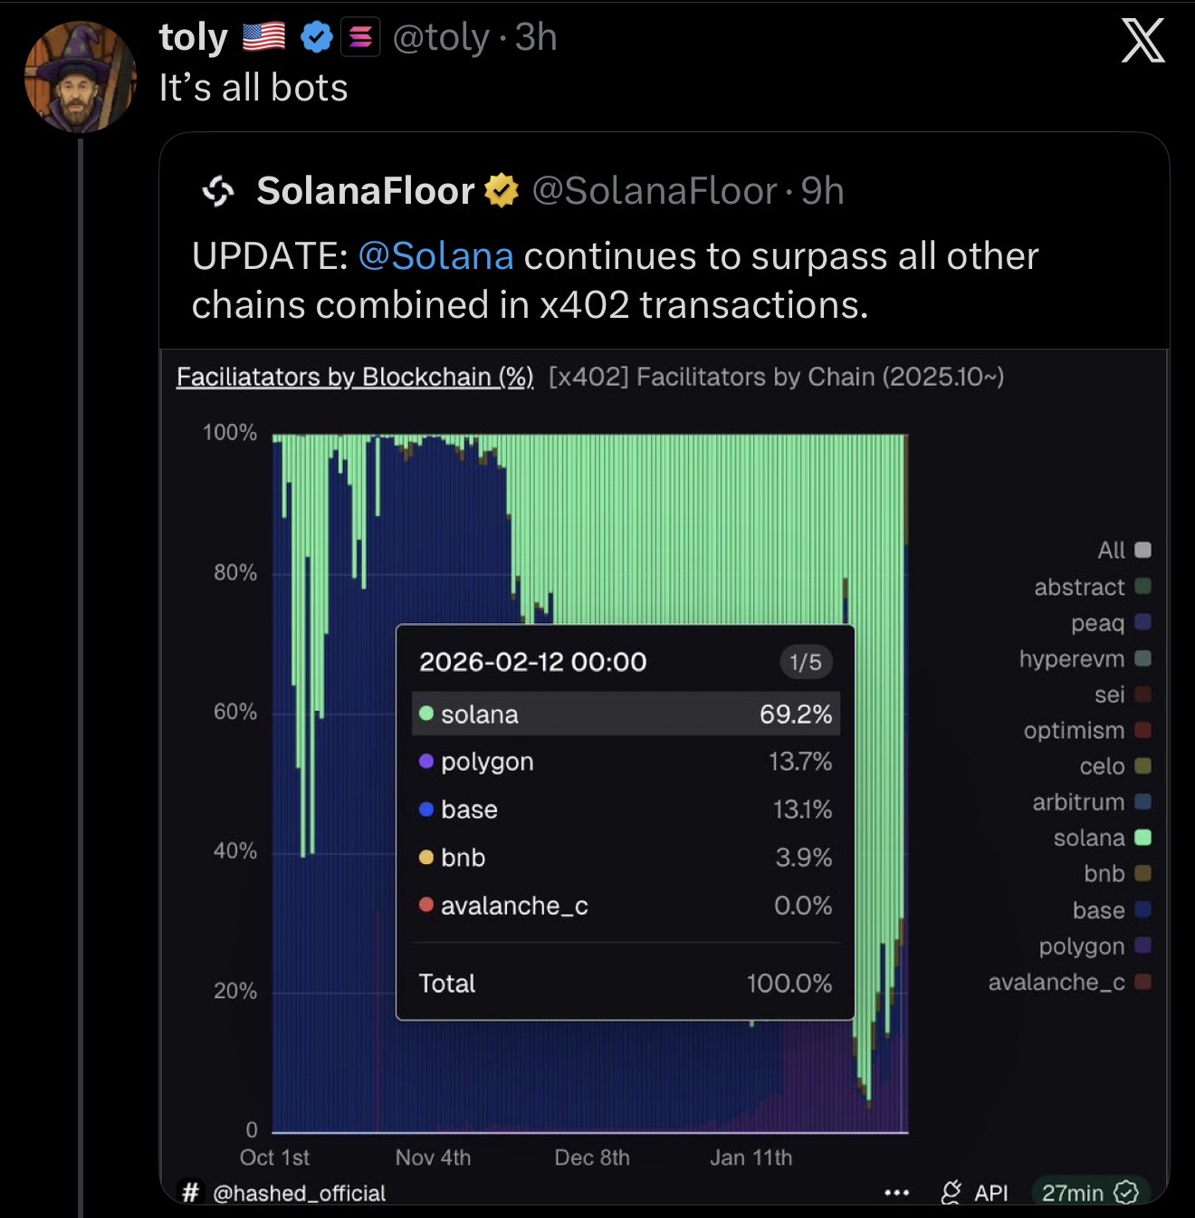
Task: Click the SolanaFloor logo icon
Action: tap(218, 191)
